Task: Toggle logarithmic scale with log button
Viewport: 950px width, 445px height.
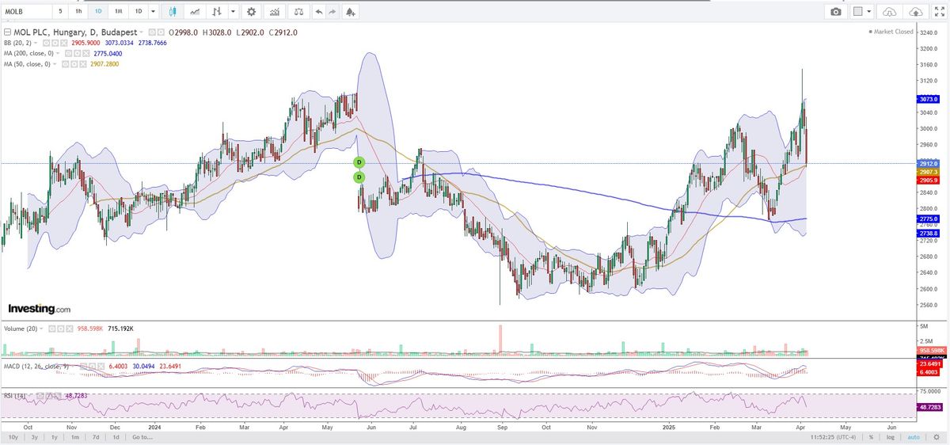Action: (x=891, y=437)
